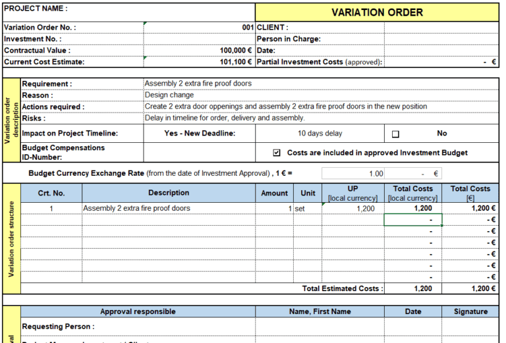Select the Reason cell 'Design change'

click(x=321, y=95)
